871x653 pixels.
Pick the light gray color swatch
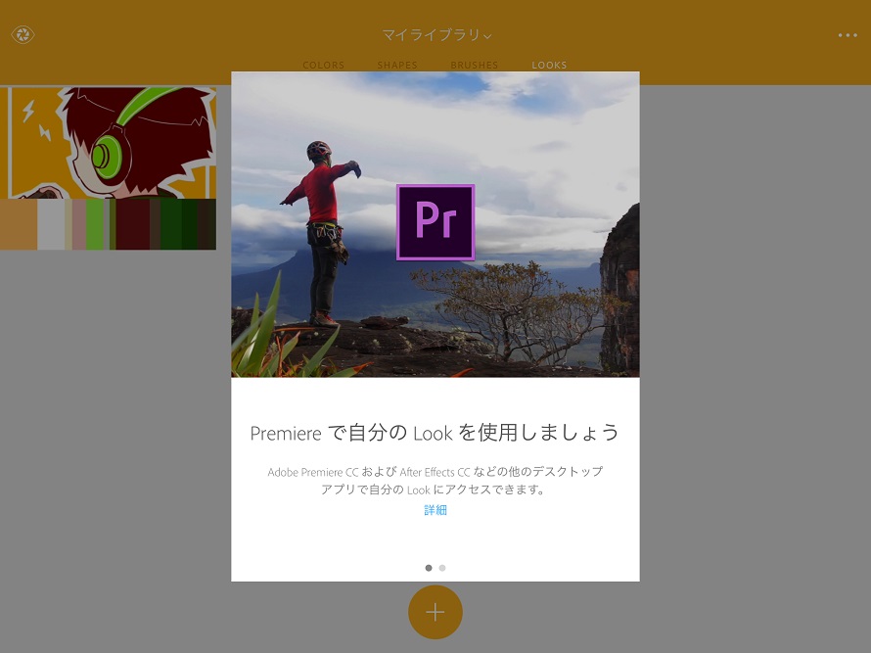[x=51, y=224]
